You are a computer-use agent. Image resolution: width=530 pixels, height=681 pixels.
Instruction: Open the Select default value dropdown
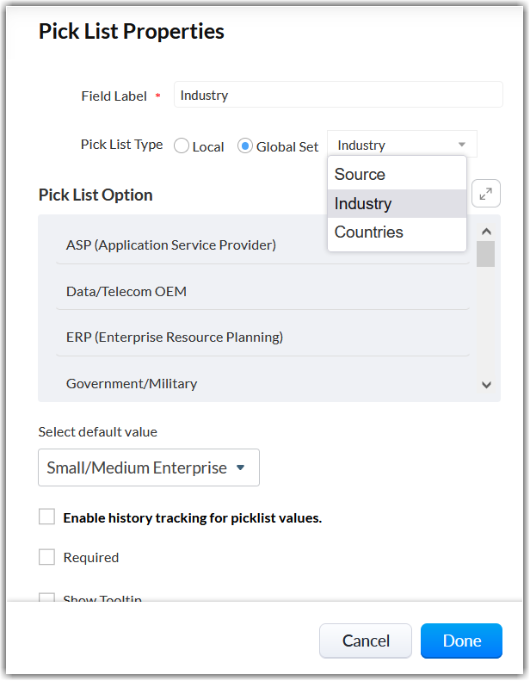tap(149, 467)
